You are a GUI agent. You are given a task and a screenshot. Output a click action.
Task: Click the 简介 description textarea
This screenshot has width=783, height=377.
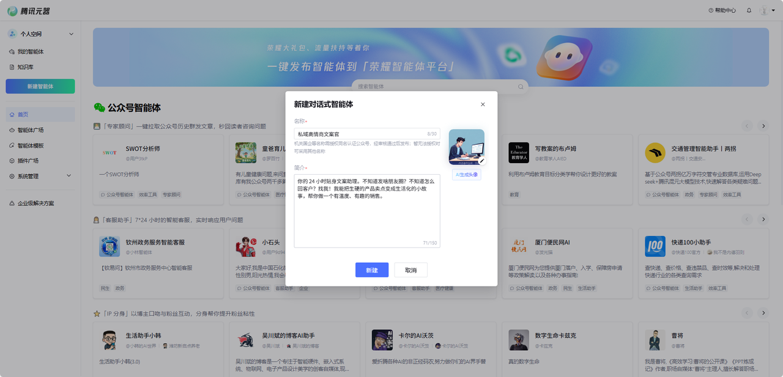tap(366, 211)
